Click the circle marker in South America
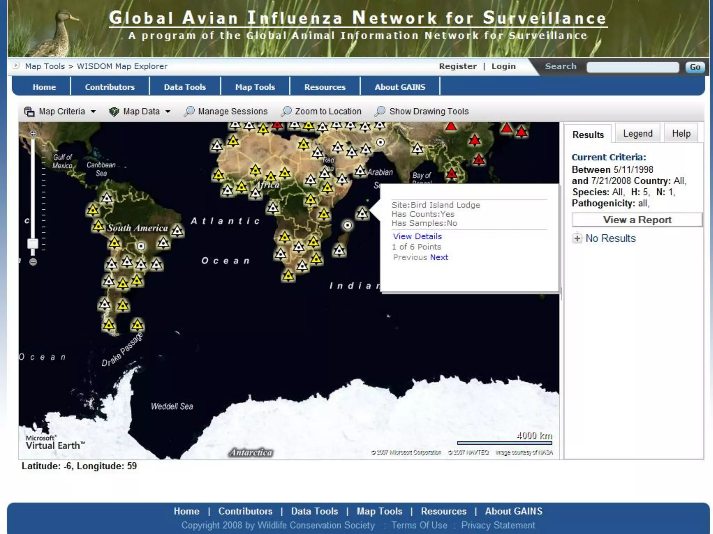 pos(141,246)
